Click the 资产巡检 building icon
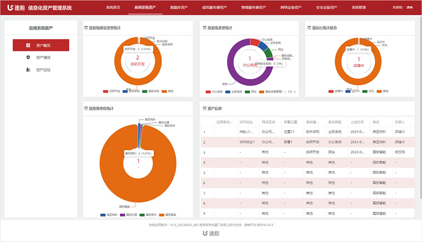 pyautogui.click(x=28, y=70)
